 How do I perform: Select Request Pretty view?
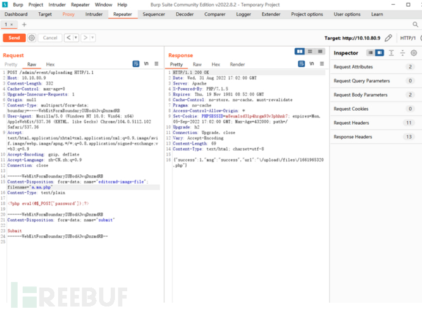[x=11, y=64]
